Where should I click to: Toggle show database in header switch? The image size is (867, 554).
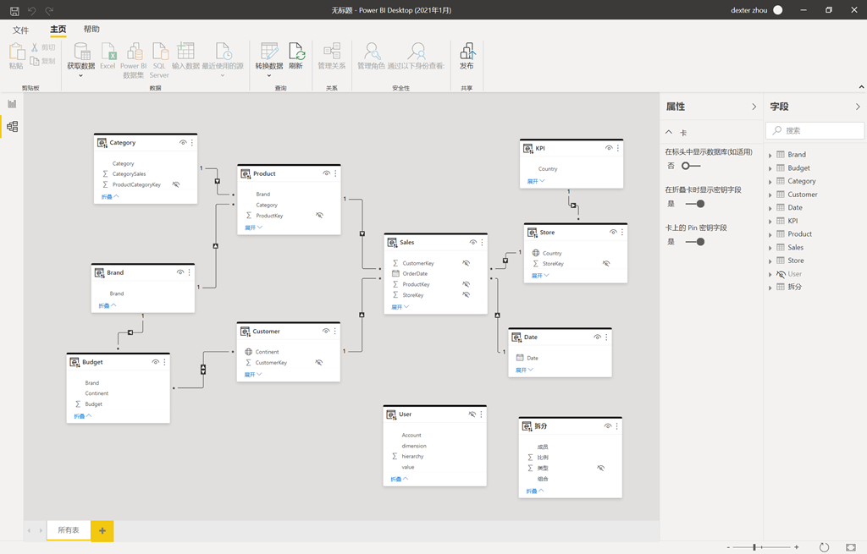[691, 166]
